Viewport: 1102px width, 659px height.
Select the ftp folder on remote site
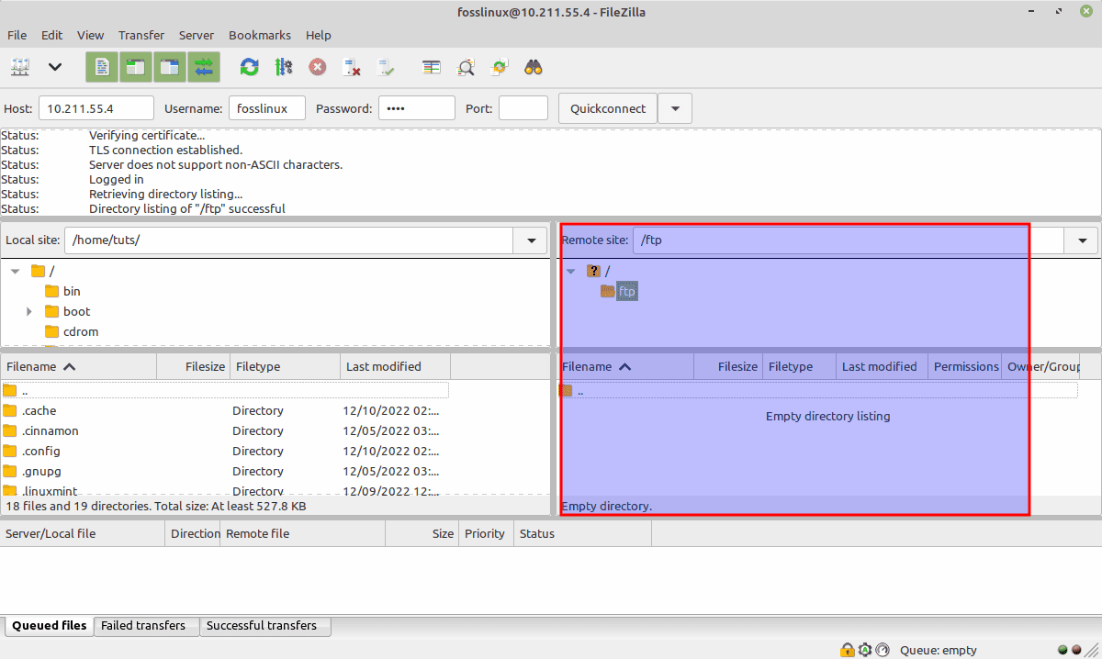(x=627, y=291)
